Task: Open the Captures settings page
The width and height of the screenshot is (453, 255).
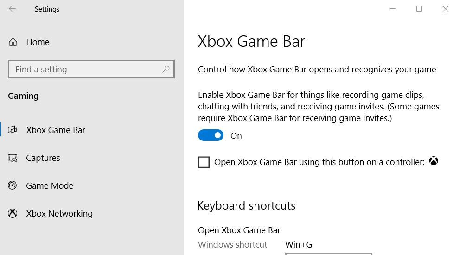Action: (43, 158)
